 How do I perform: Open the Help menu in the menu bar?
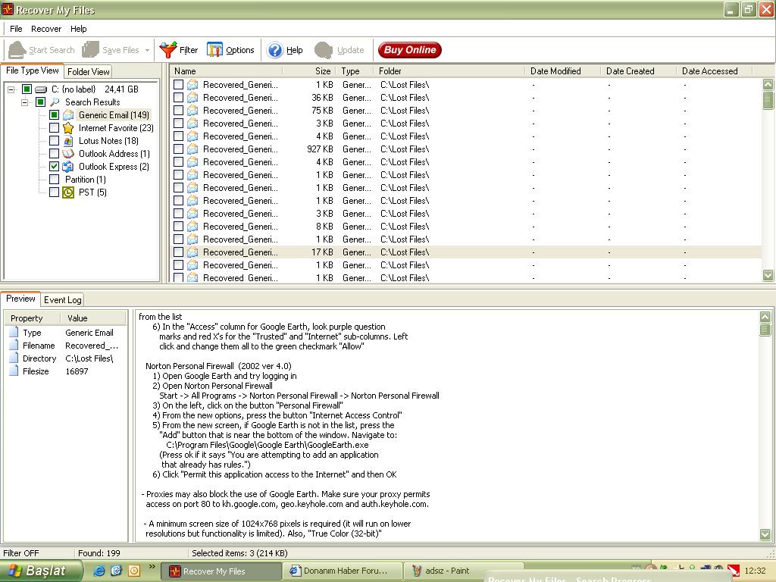tap(78, 29)
